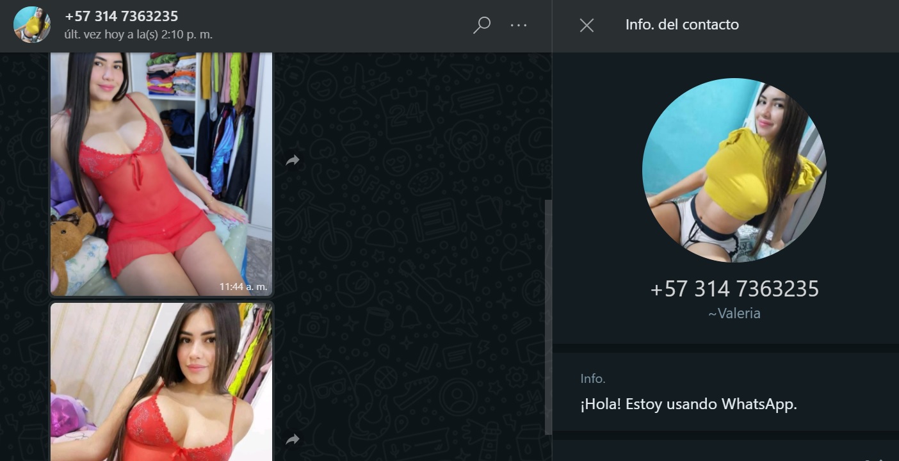
Task: Click the 11:44 a. m. timestamp on photo
Action: (x=243, y=287)
